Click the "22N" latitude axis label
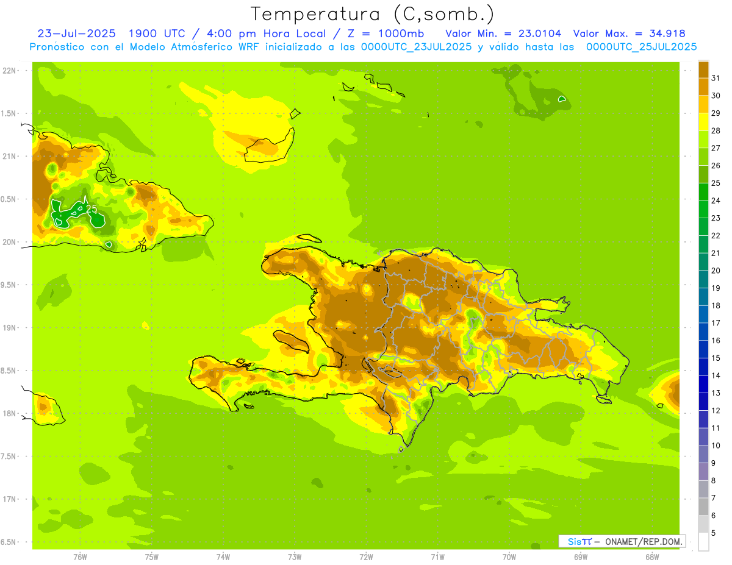 click(10, 70)
